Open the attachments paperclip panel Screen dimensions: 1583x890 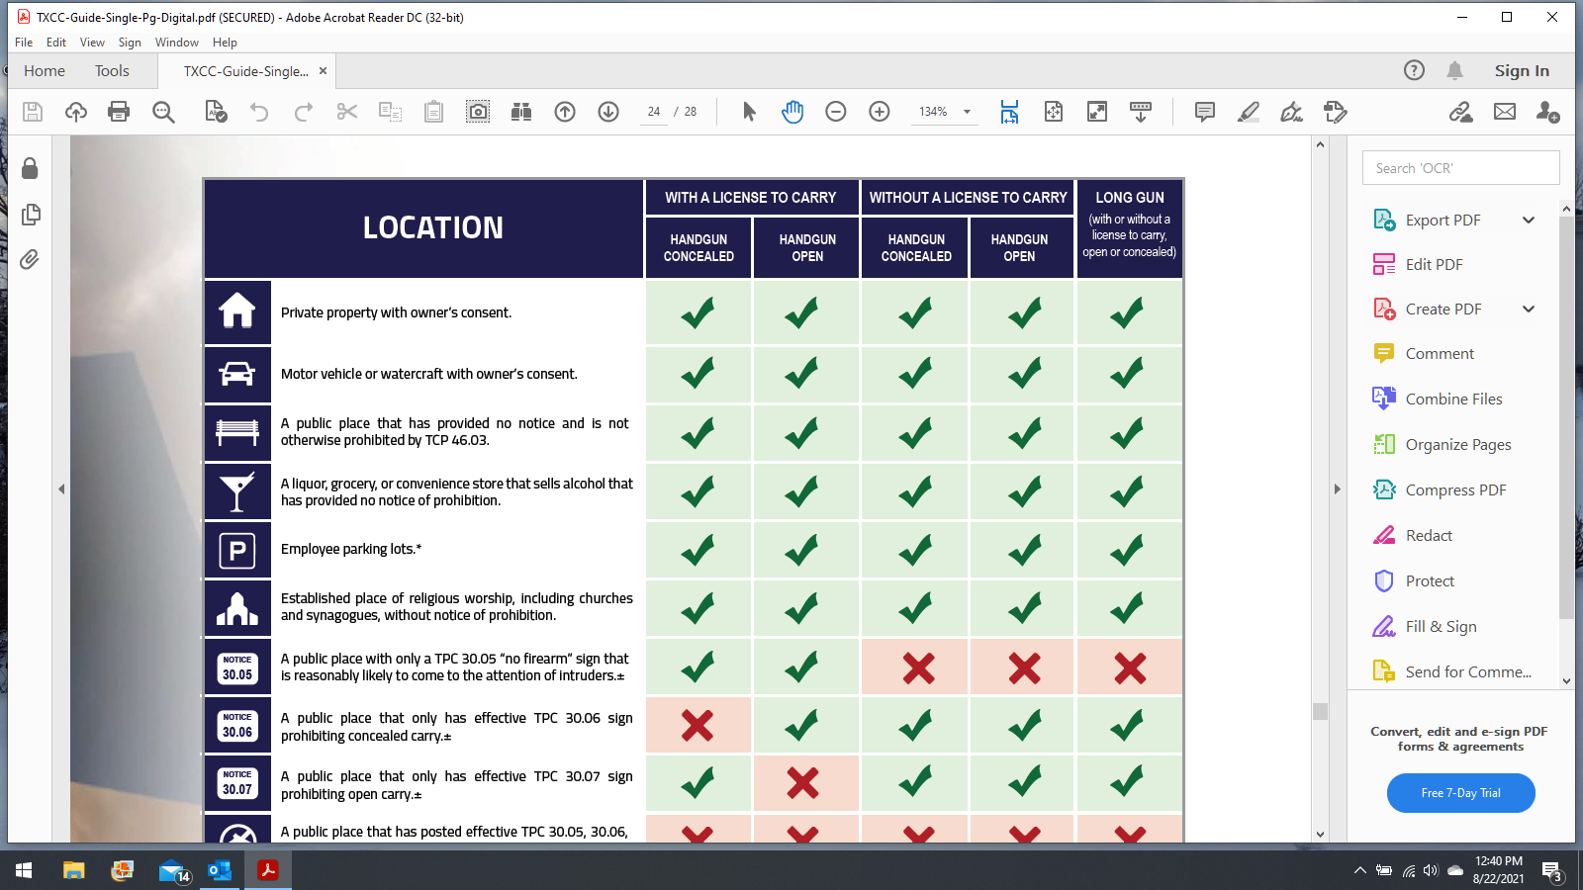click(x=30, y=259)
